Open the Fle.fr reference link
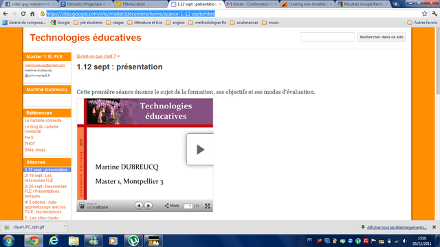Screen dimensions: 440x247 pyautogui.click(x=29, y=137)
